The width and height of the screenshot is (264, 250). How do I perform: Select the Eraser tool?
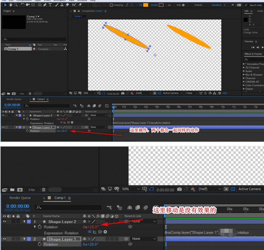67,5
